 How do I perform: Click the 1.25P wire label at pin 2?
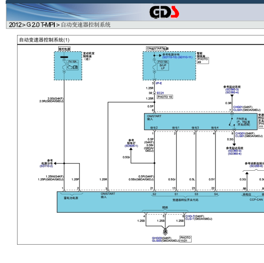point(75,179)
